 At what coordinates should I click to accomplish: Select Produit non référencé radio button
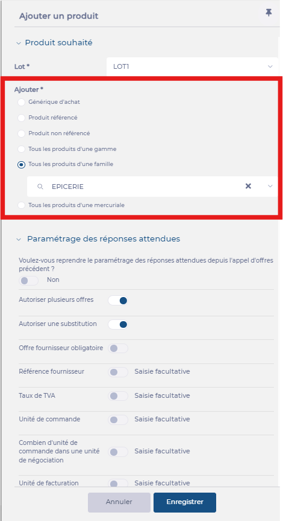22,133
